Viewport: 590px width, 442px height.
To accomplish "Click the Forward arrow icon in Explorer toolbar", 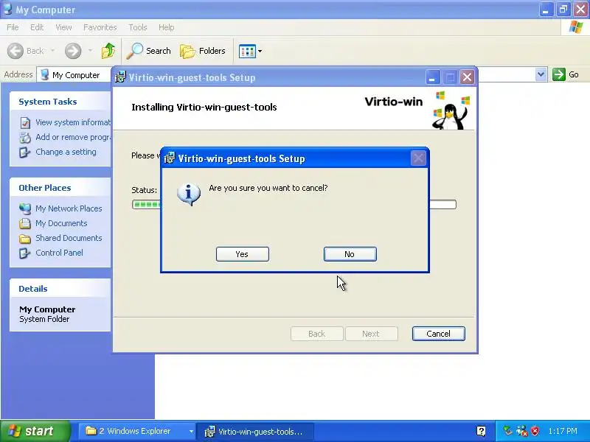I will (x=73, y=51).
